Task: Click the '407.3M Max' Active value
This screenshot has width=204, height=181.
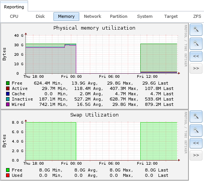Action: [124, 88]
